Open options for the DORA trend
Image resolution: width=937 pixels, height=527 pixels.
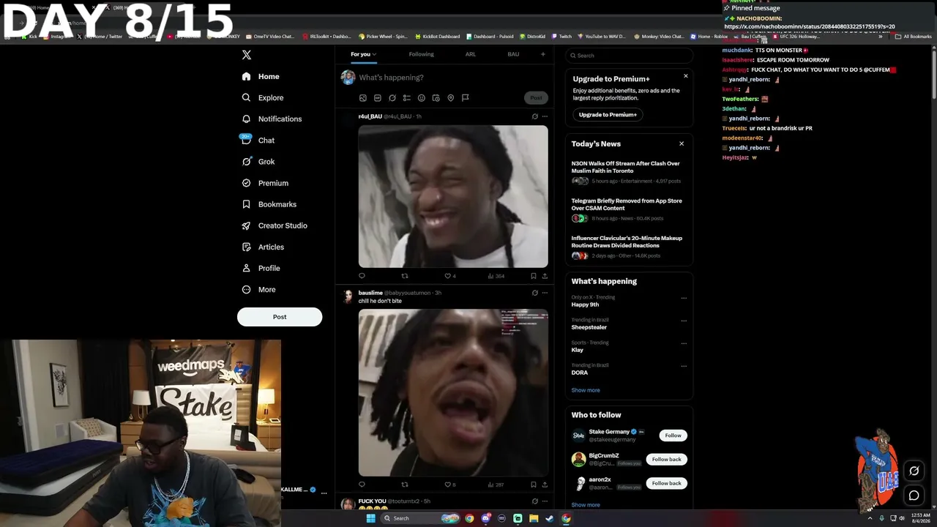(x=684, y=366)
